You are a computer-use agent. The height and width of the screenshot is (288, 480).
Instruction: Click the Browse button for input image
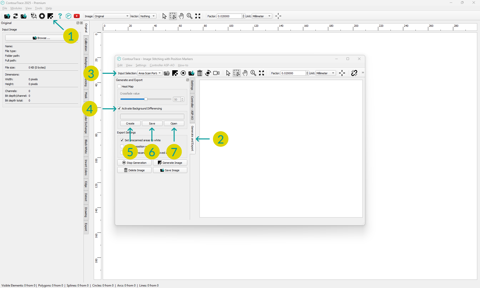[41, 38]
